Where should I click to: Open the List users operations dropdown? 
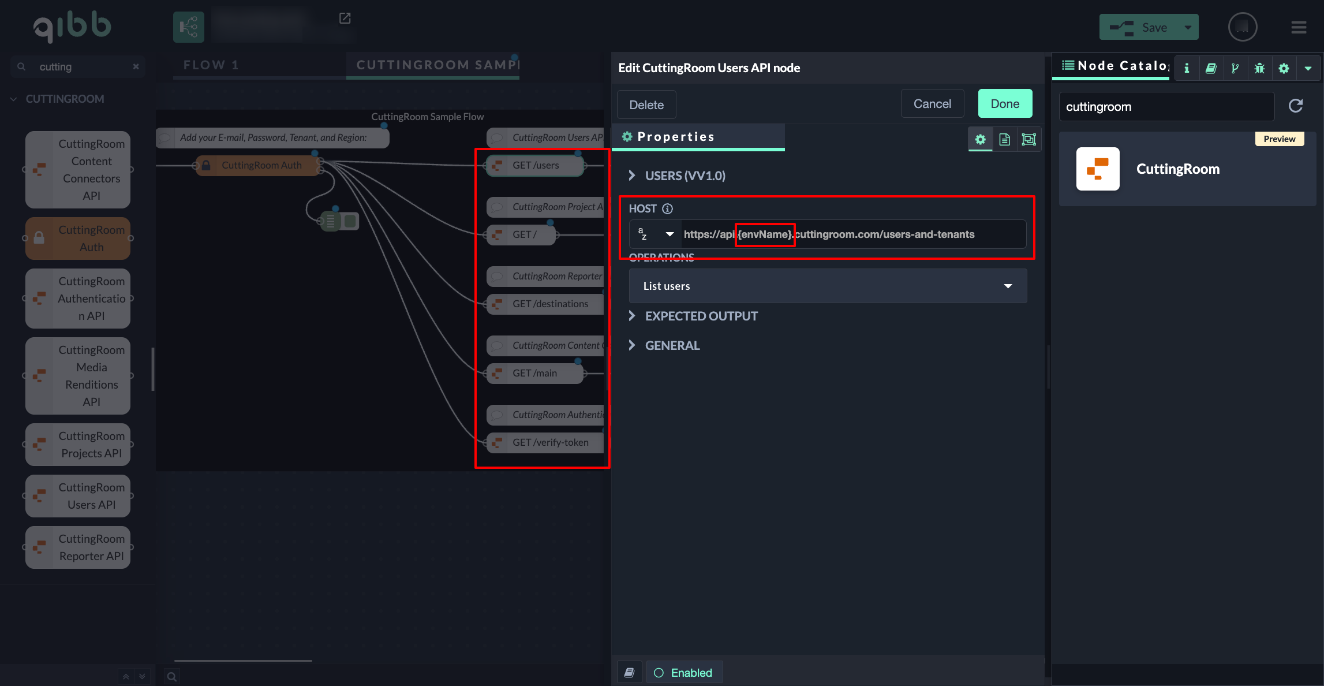[828, 286]
